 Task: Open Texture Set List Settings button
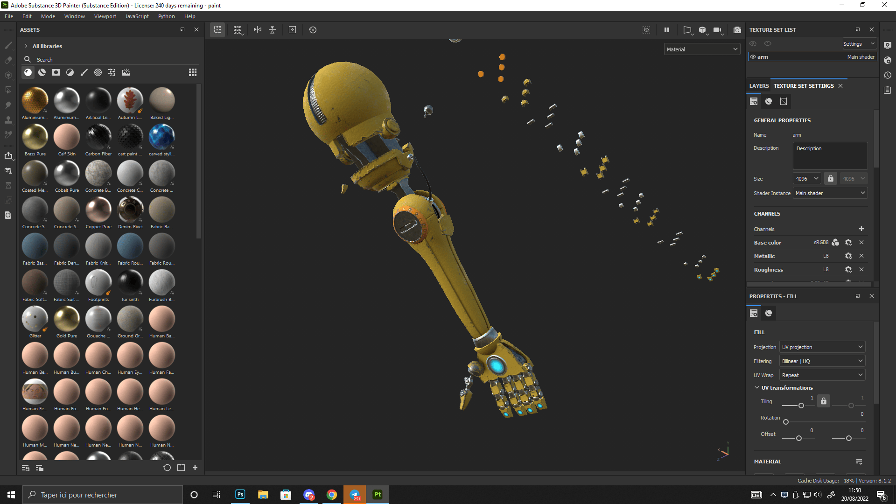point(859,43)
